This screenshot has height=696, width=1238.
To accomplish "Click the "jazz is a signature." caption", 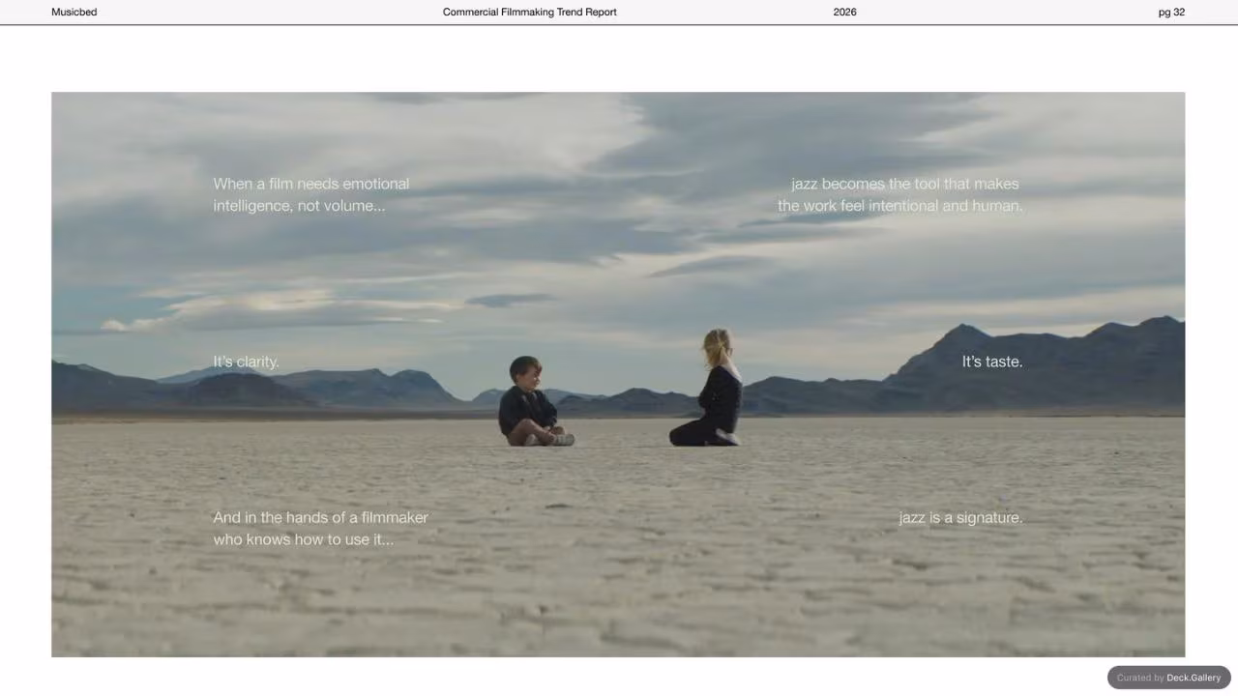I will coord(960,518).
